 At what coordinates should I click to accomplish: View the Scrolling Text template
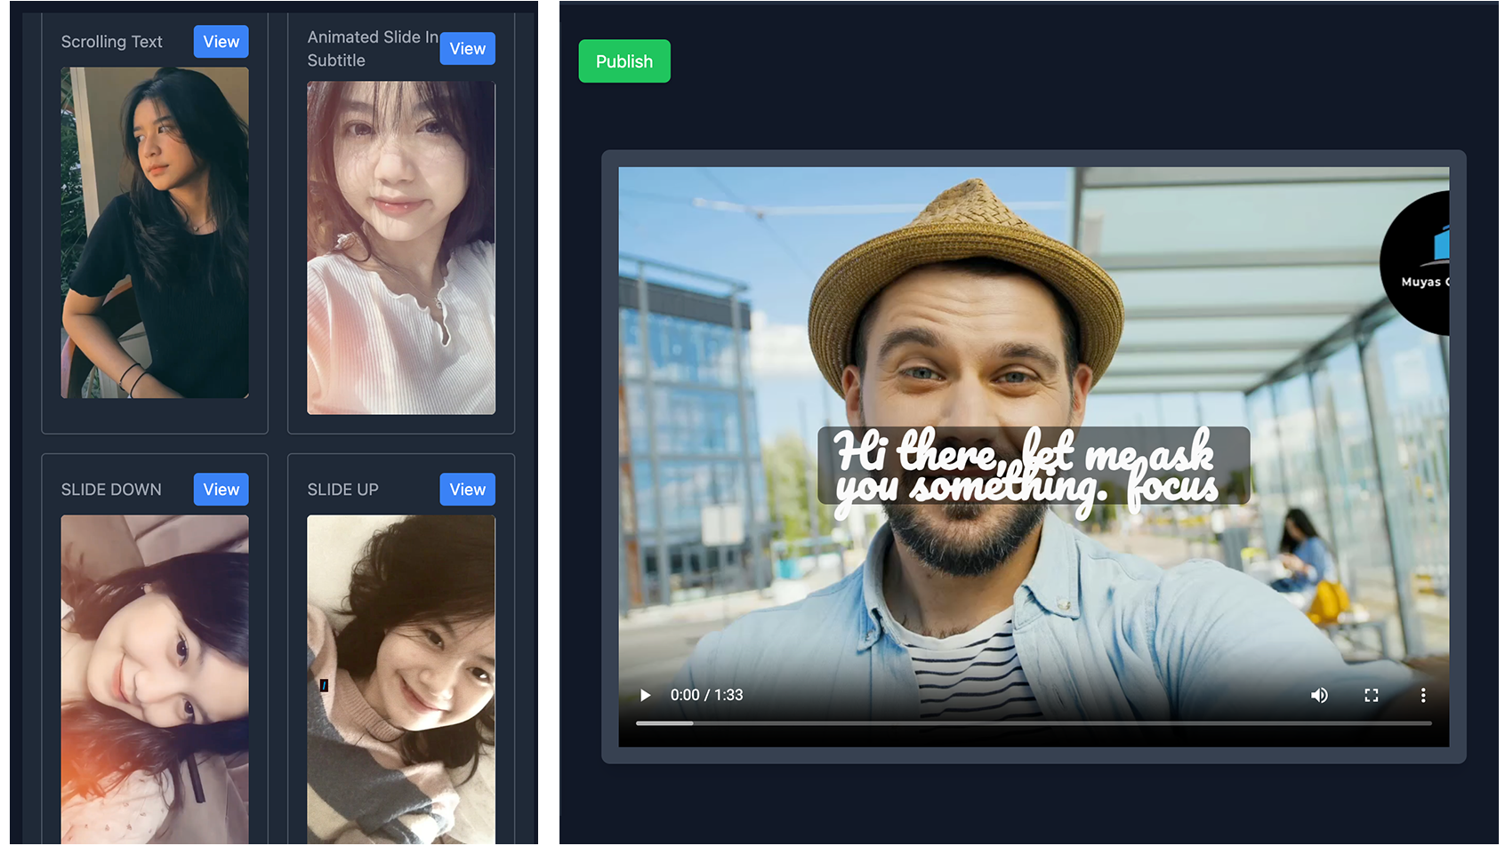point(221,42)
